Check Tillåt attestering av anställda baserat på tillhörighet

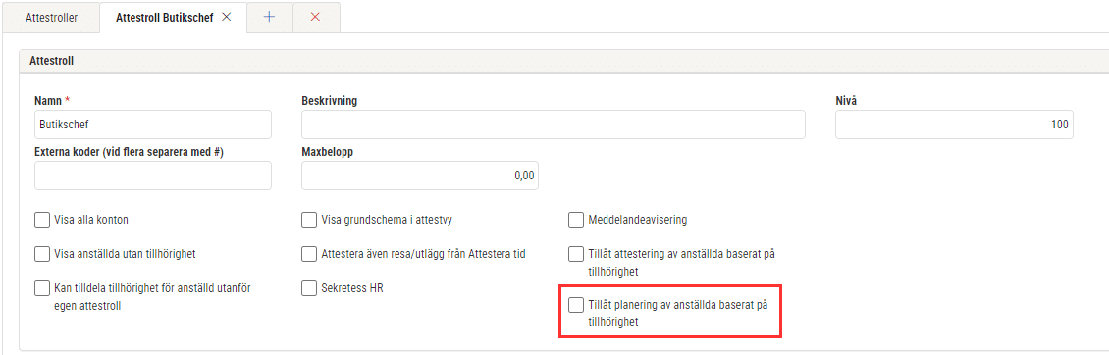coord(576,253)
